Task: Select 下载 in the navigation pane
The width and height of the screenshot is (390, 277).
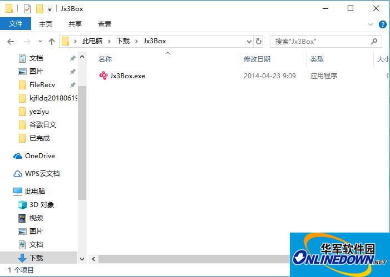Action: [36, 258]
